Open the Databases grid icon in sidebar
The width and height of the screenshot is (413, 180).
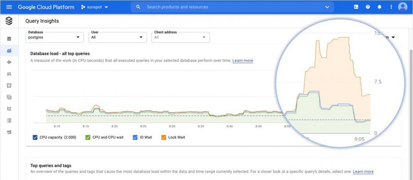coord(9,86)
